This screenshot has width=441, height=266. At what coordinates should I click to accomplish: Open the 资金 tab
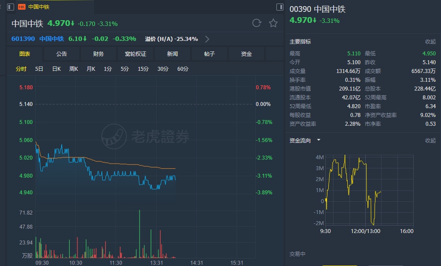pyautogui.click(x=246, y=54)
